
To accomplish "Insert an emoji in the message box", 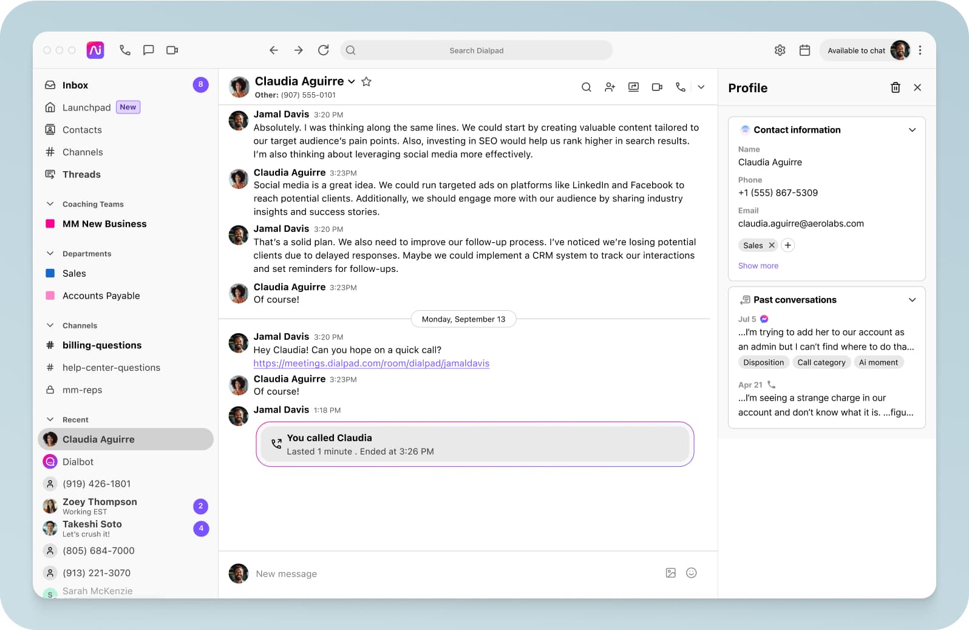I will click(691, 573).
